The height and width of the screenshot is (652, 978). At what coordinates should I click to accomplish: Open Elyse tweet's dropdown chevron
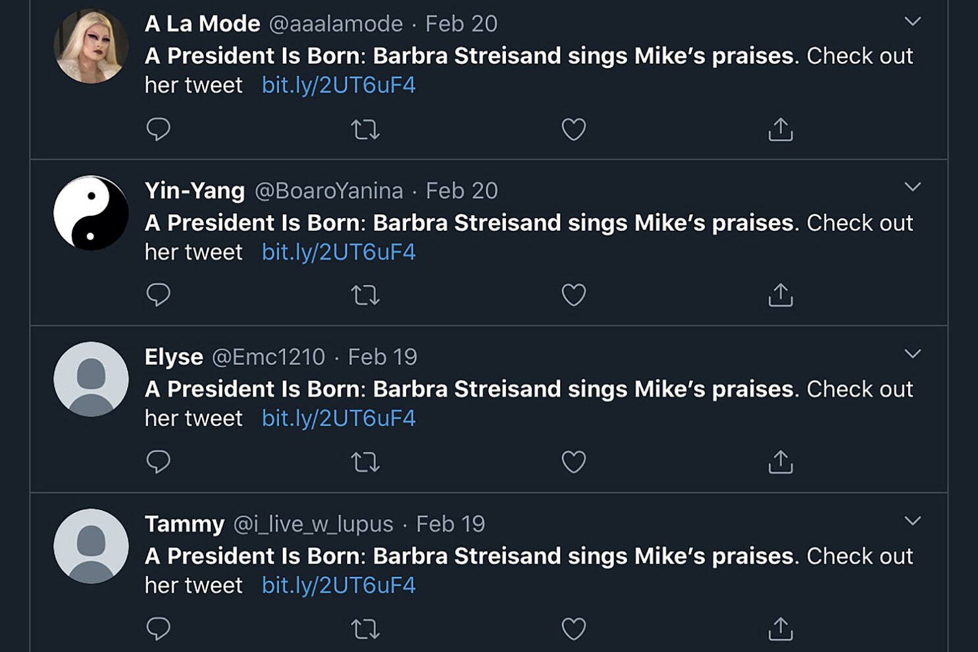click(x=912, y=354)
